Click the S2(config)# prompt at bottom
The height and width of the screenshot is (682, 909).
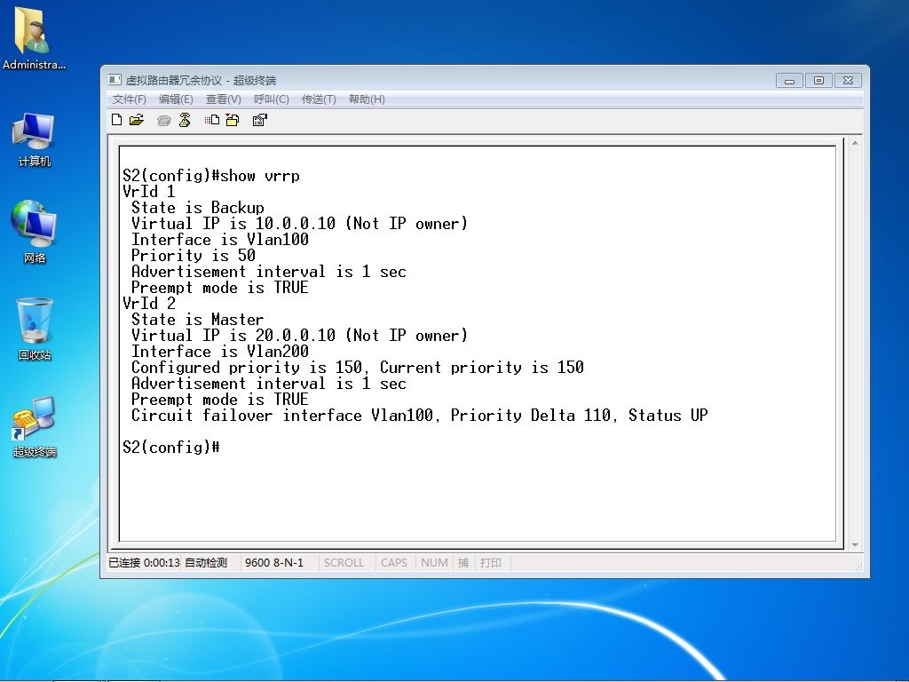pos(171,448)
